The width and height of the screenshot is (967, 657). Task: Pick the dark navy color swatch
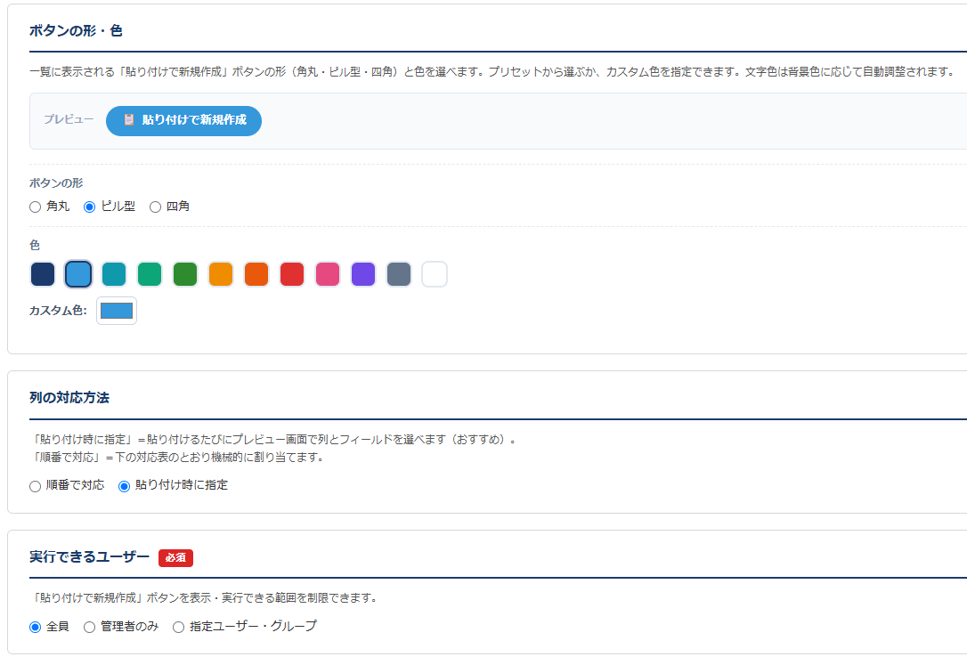43,274
